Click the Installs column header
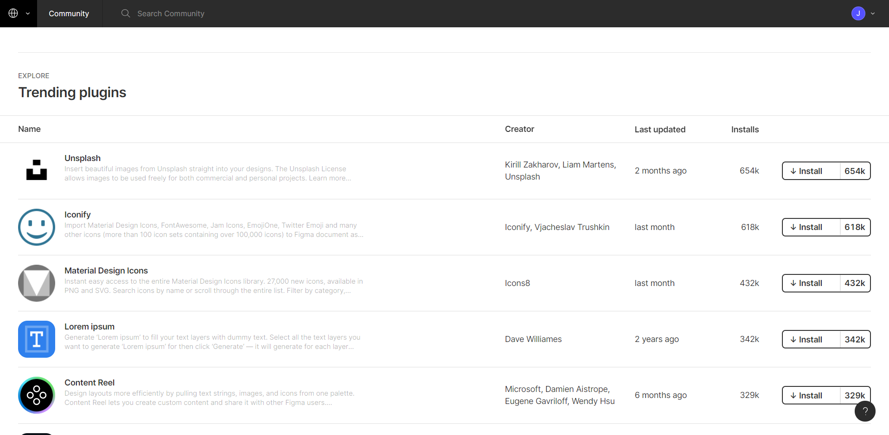Image resolution: width=889 pixels, height=435 pixels. coord(745,130)
